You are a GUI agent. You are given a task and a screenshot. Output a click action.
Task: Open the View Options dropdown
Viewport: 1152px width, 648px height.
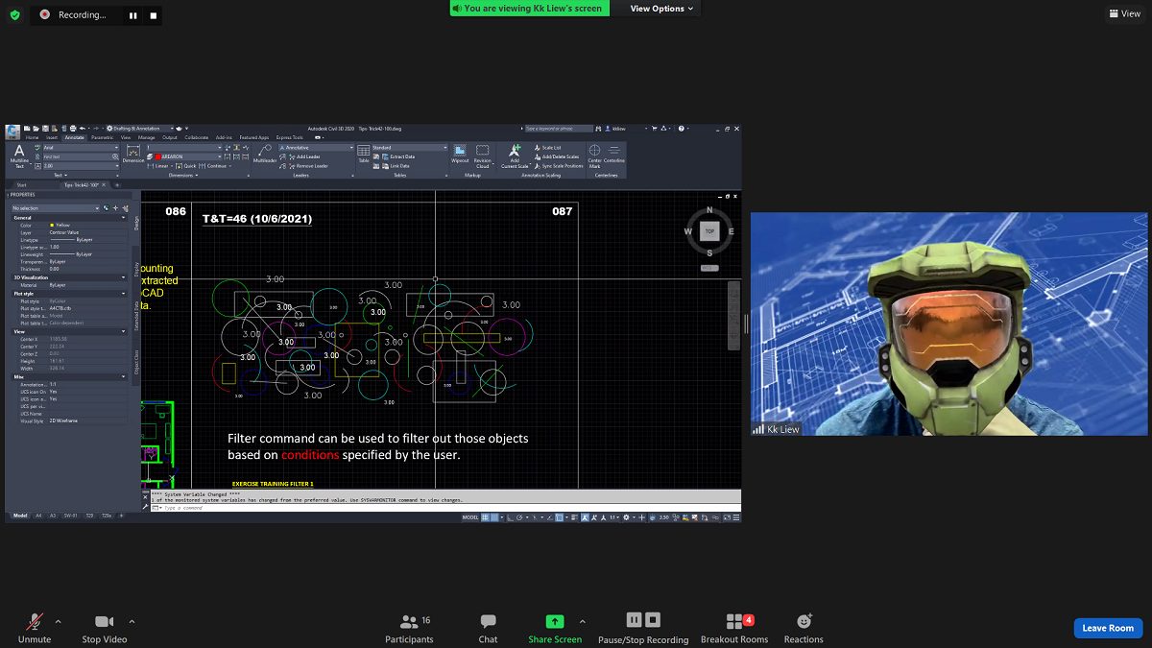[x=661, y=9]
